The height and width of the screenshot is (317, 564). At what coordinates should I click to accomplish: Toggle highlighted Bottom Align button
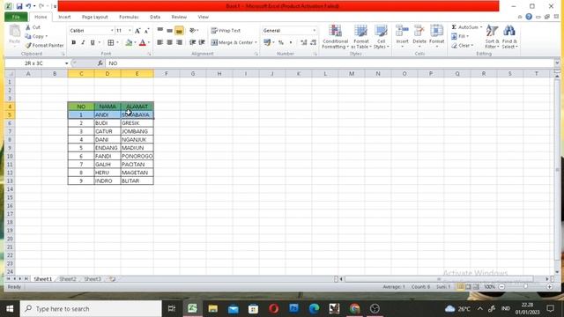[x=179, y=31]
